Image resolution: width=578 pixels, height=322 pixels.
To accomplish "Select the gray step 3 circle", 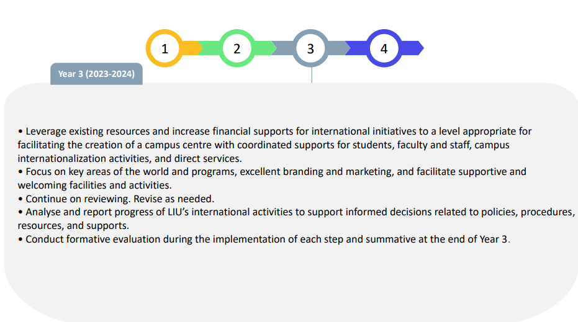I will (x=310, y=48).
